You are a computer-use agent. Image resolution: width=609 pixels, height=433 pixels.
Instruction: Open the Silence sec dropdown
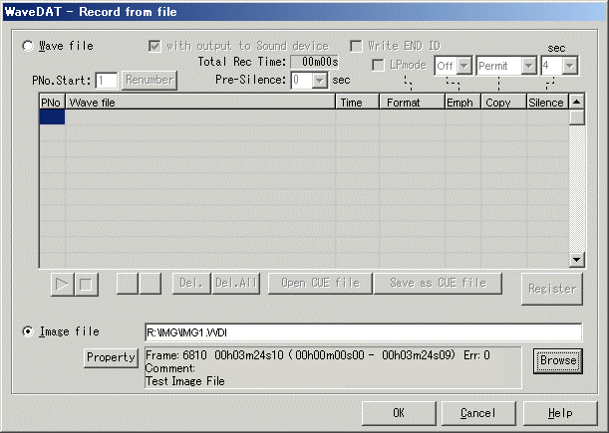pyautogui.click(x=568, y=65)
